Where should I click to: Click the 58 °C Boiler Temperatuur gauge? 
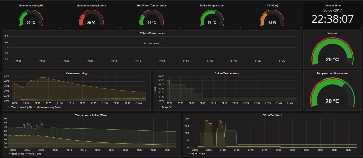click(212, 18)
